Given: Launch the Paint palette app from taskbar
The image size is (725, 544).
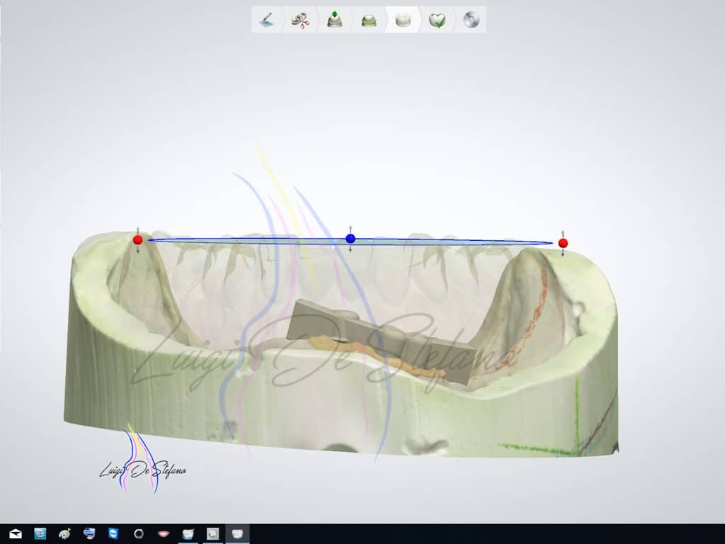Looking at the screenshot, I should coord(64,533).
